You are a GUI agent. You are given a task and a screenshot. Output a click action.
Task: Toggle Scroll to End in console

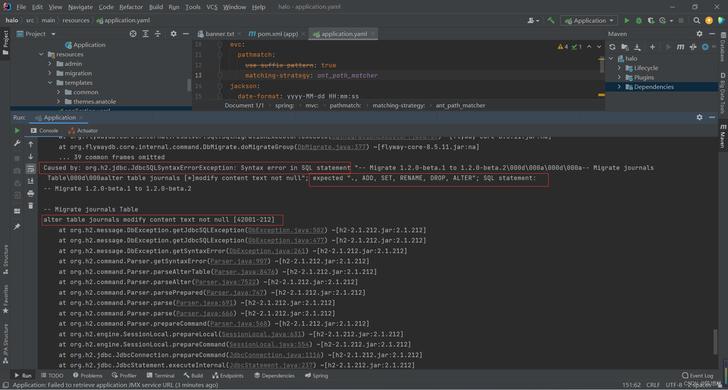[31, 181]
